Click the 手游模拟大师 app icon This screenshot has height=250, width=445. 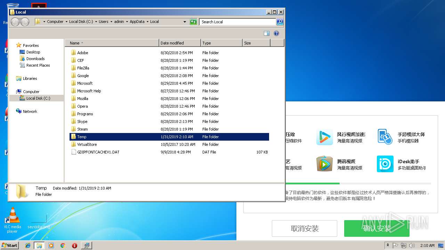(x=385, y=137)
